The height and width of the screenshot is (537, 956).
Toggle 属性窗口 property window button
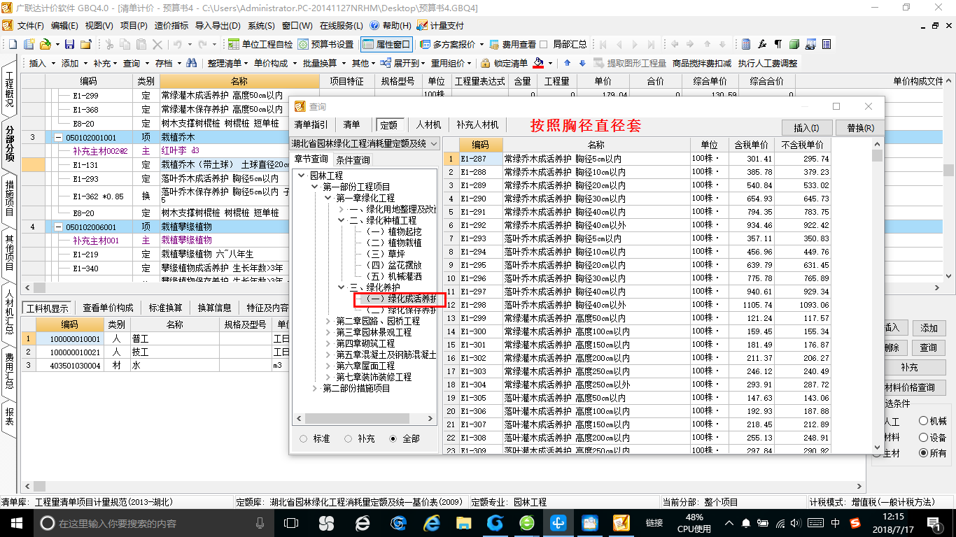point(387,44)
